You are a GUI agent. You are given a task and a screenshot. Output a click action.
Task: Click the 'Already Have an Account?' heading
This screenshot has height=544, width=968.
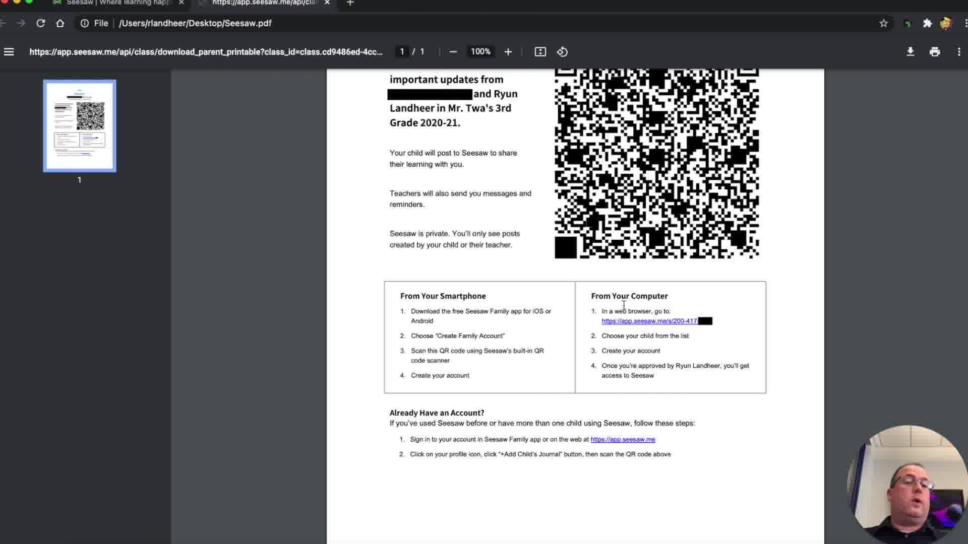pyautogui.click(x=437, y=413)
